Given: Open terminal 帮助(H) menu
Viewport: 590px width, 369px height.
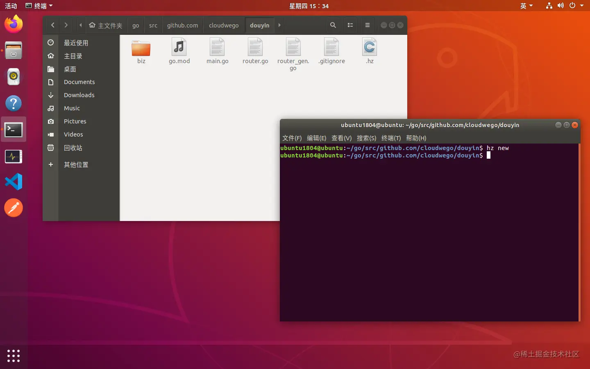Looking at the screenshot, I should pyautogui.click(x=416, y=138).
